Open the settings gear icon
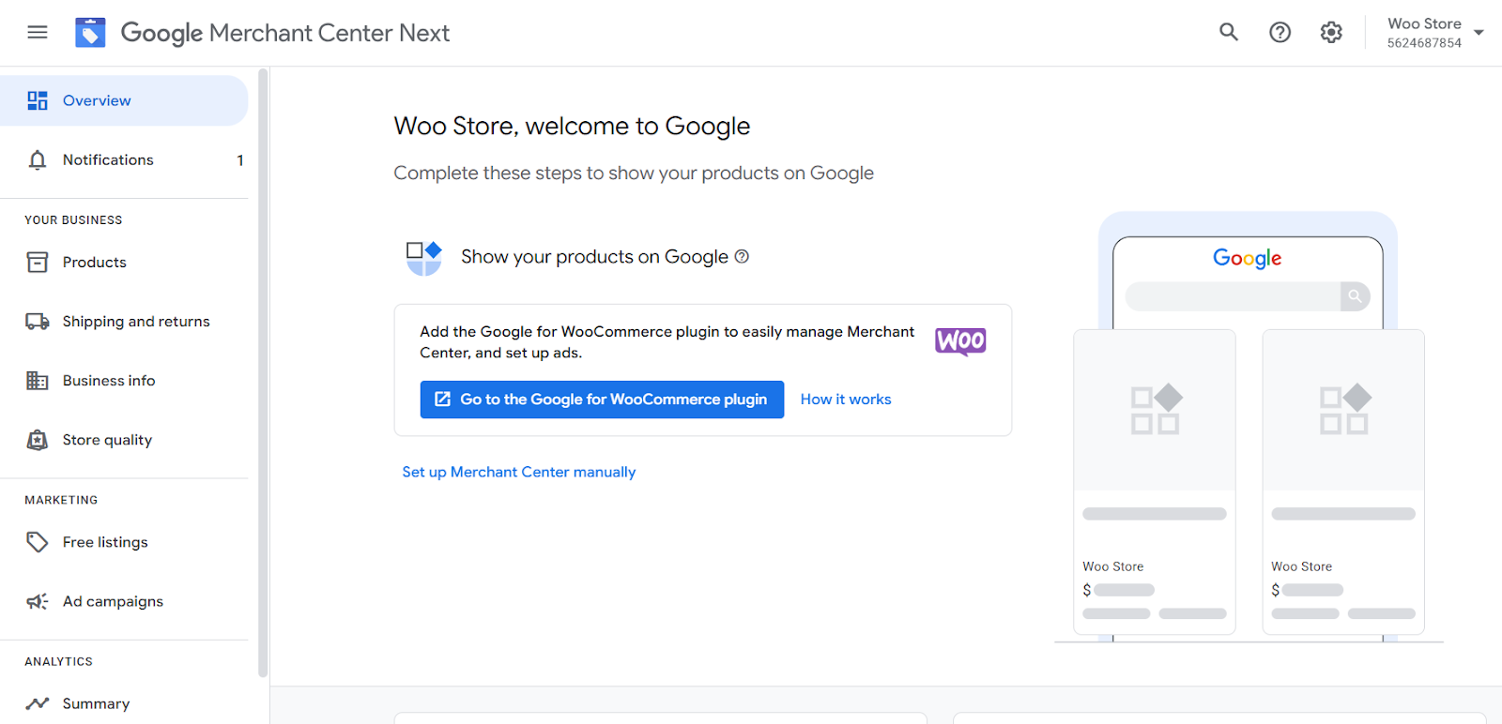Viewport: 1502px width, 724px height. [1331, 33]
